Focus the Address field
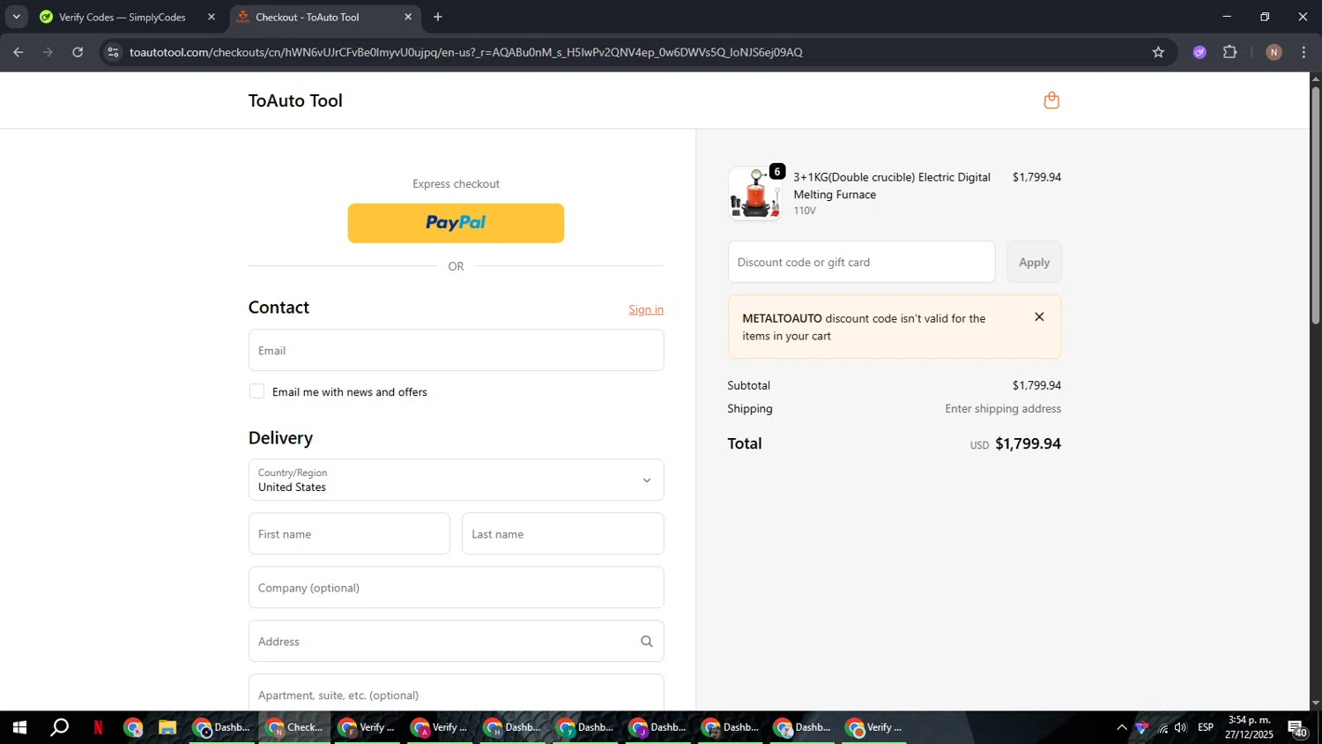1322x744 pixels. [456, 641]
